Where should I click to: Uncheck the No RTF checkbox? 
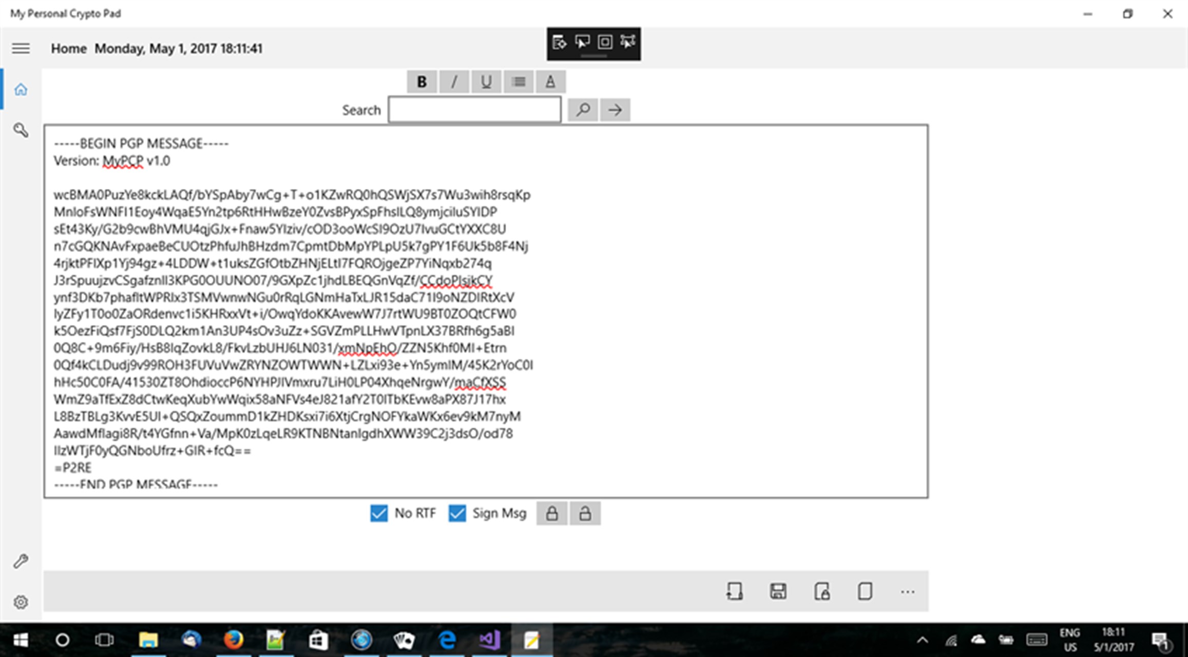click(380, 513)
